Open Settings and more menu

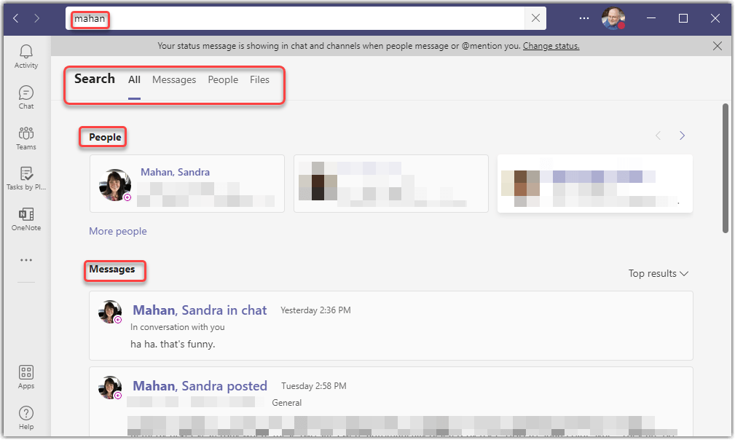click(x=583, y=19)
